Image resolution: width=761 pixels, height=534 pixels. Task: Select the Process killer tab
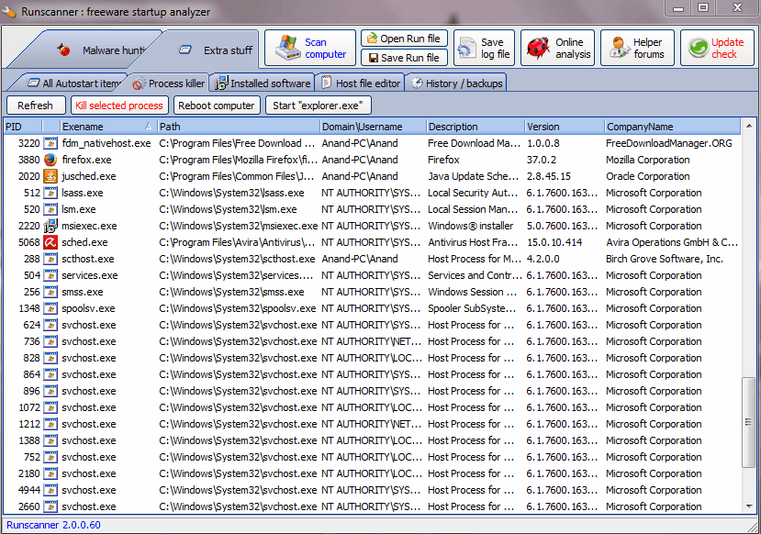pos(170,83)
